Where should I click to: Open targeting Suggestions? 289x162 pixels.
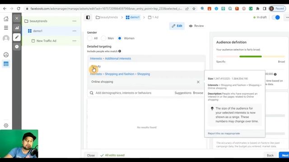tap(183, 93)
